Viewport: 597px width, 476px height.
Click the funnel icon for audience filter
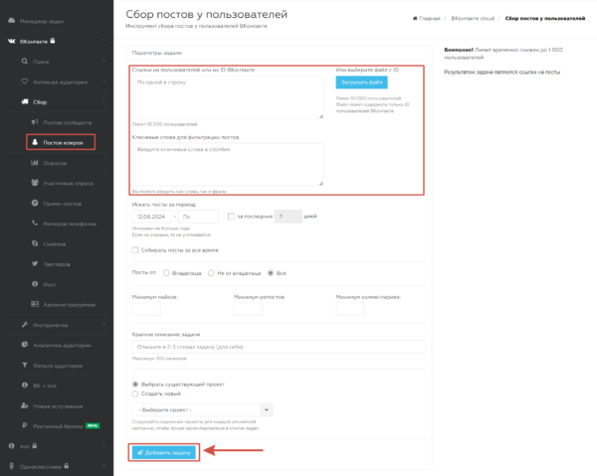pyautogui.click(x=25, y=365)
